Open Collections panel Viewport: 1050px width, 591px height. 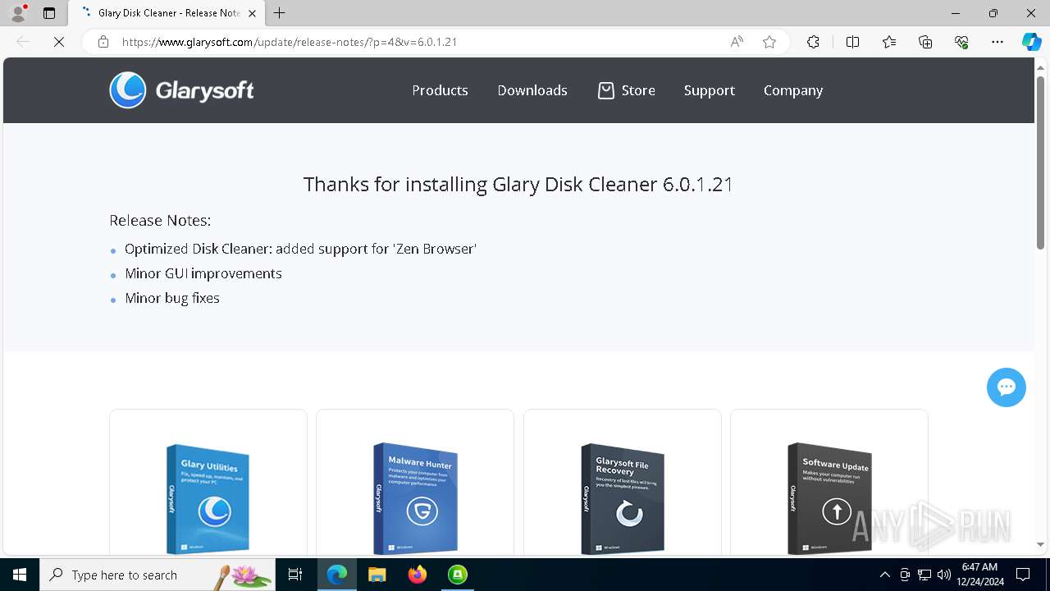(x=925, y=42)
